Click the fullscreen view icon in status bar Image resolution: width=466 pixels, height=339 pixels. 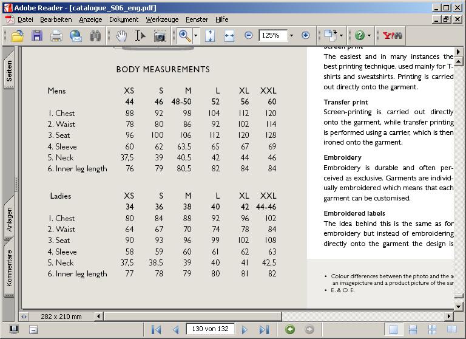pos(14,329)
